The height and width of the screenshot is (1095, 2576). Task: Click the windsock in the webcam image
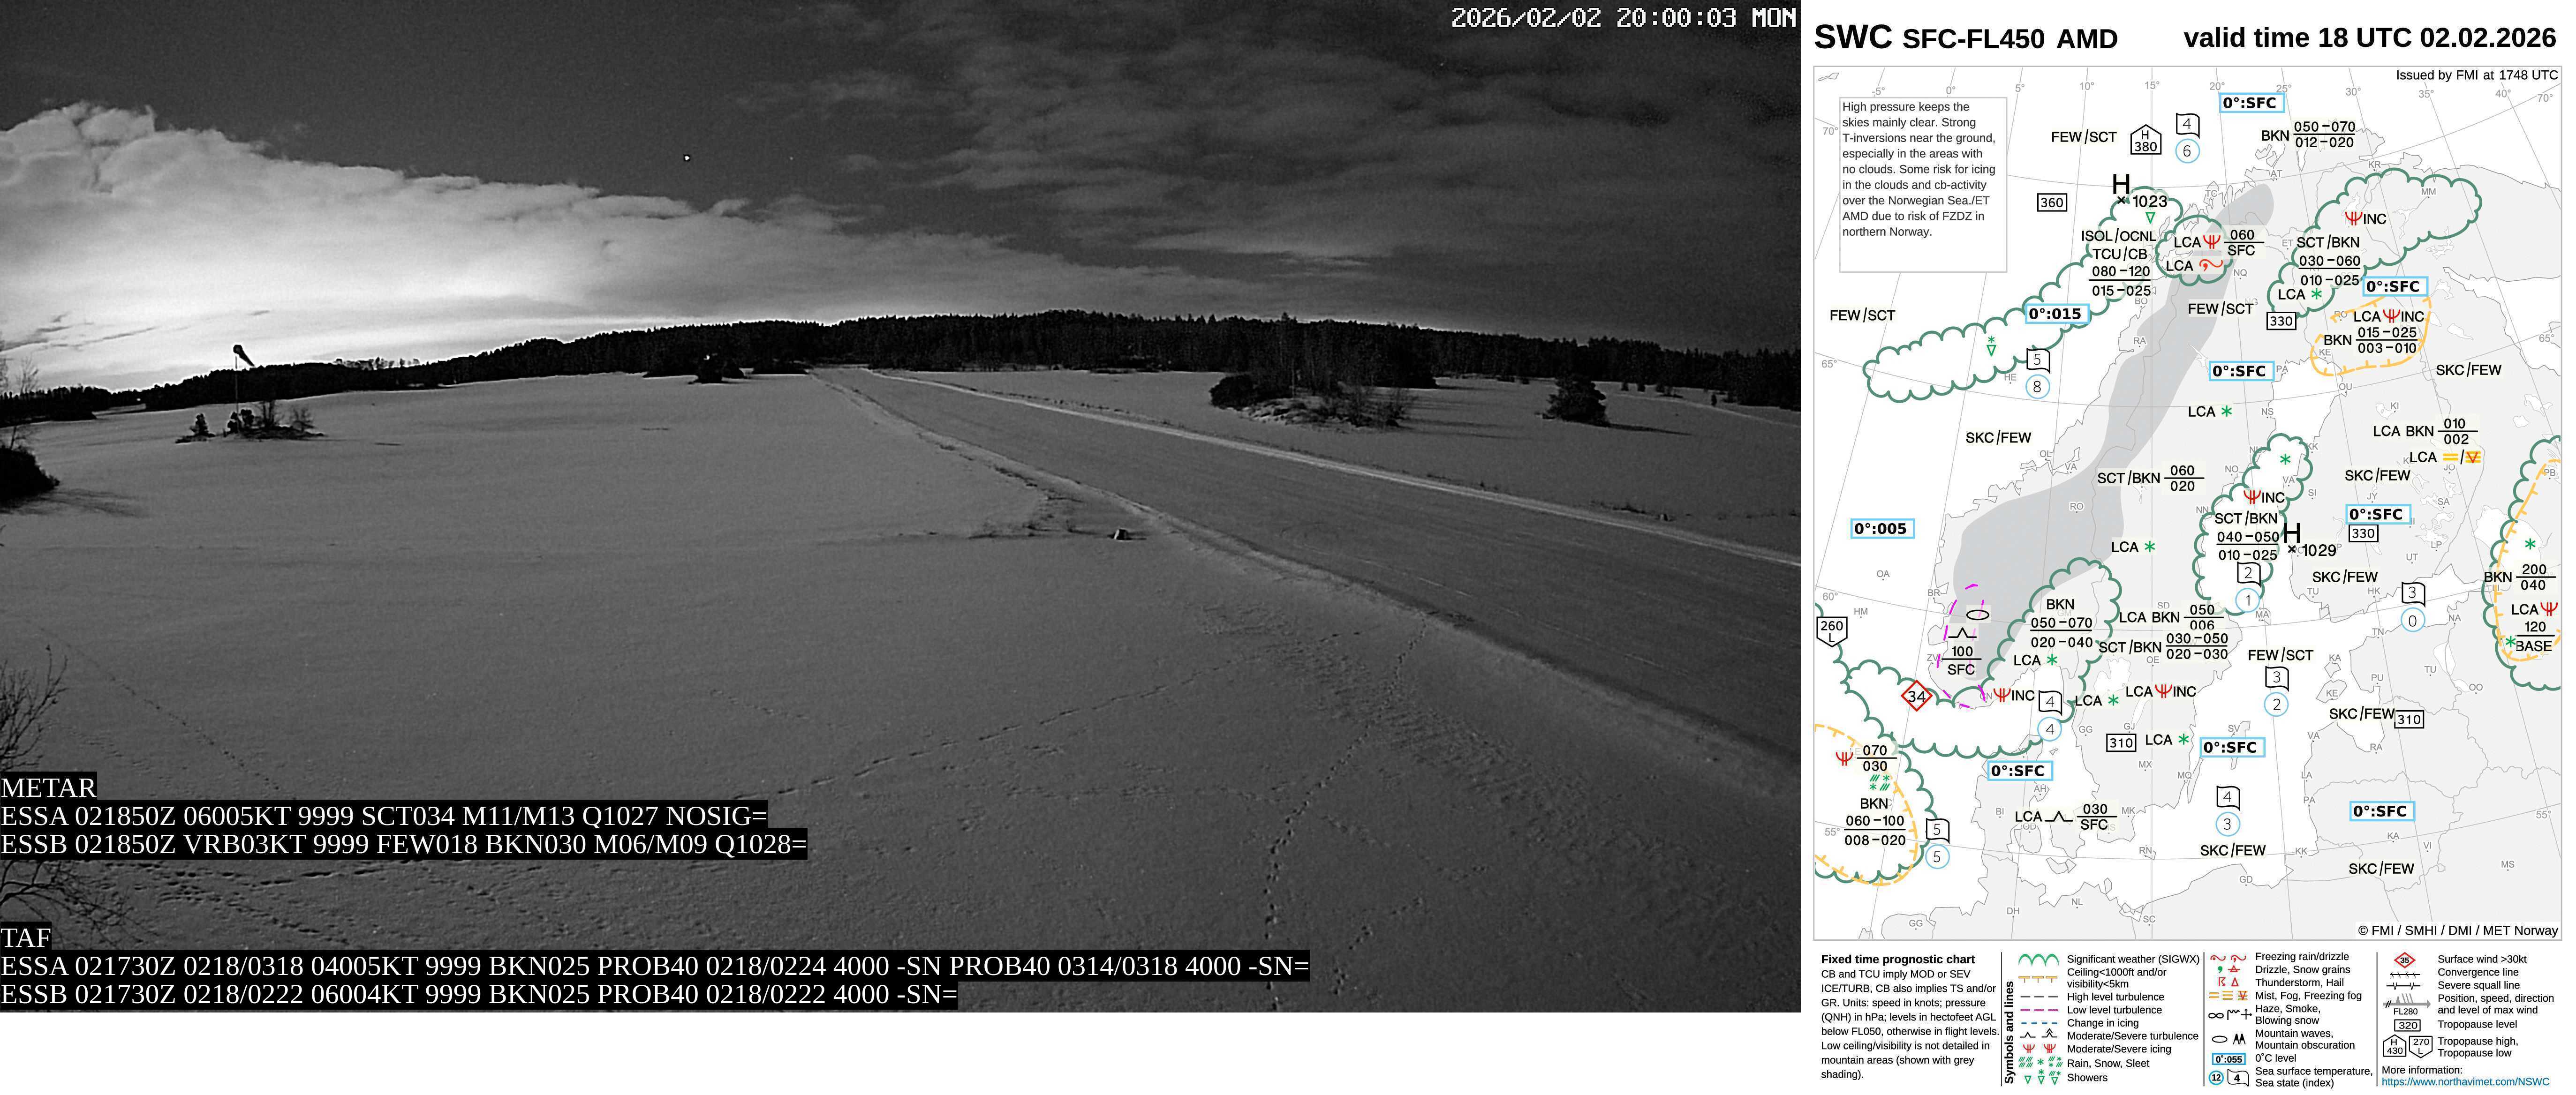[242, 355]
